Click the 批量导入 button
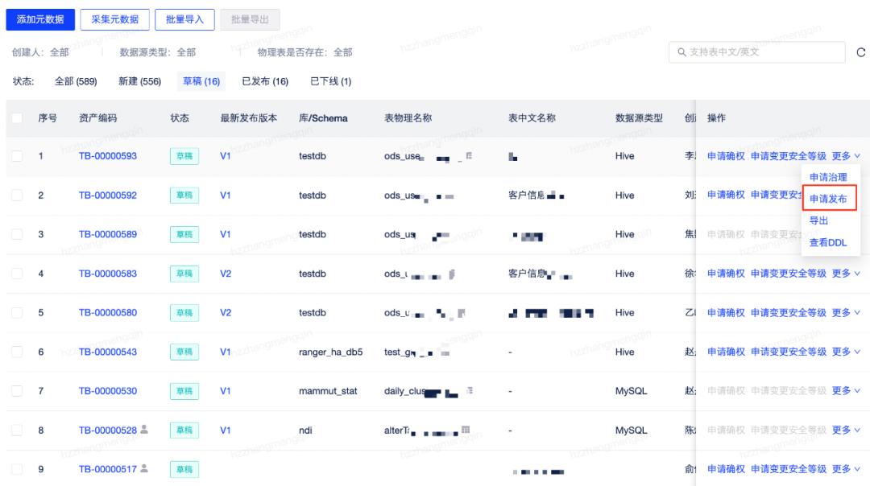The image size is (870, 486). 184,19
